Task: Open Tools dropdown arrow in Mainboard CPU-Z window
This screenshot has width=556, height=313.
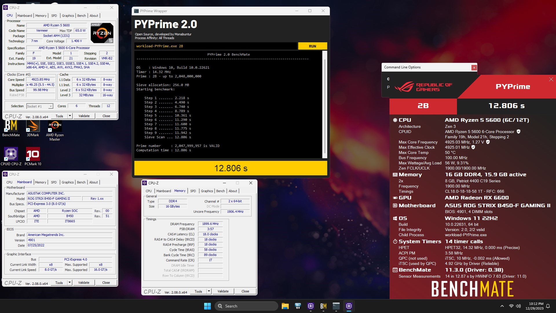Action: (x=69, y=283)
